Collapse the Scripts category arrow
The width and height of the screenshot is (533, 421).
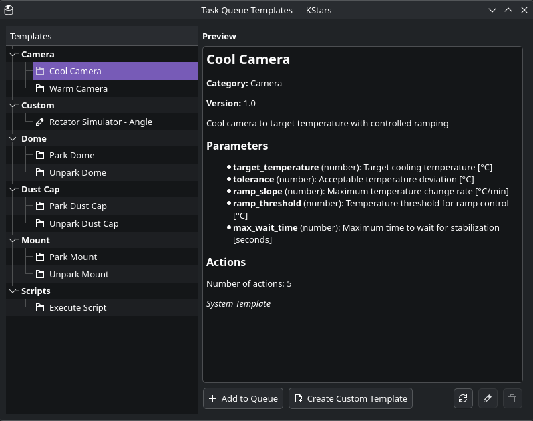coord(13,291)
